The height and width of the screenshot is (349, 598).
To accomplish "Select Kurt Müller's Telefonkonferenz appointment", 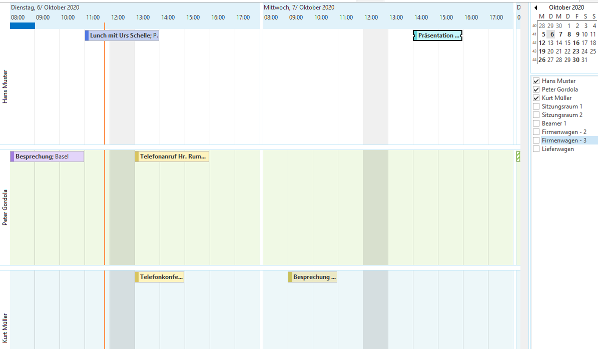I will tap(159, 276).
